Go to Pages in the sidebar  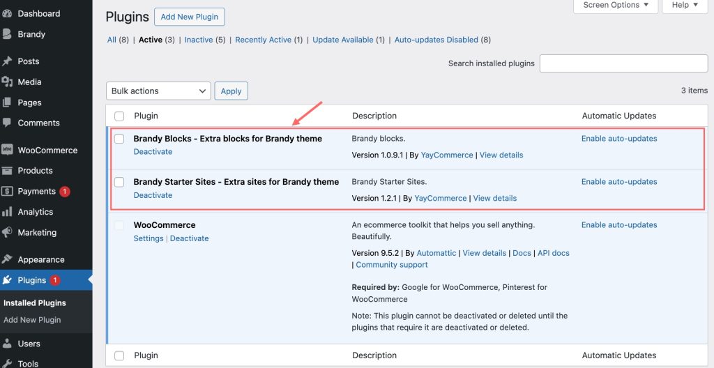[x=29, y=102]
